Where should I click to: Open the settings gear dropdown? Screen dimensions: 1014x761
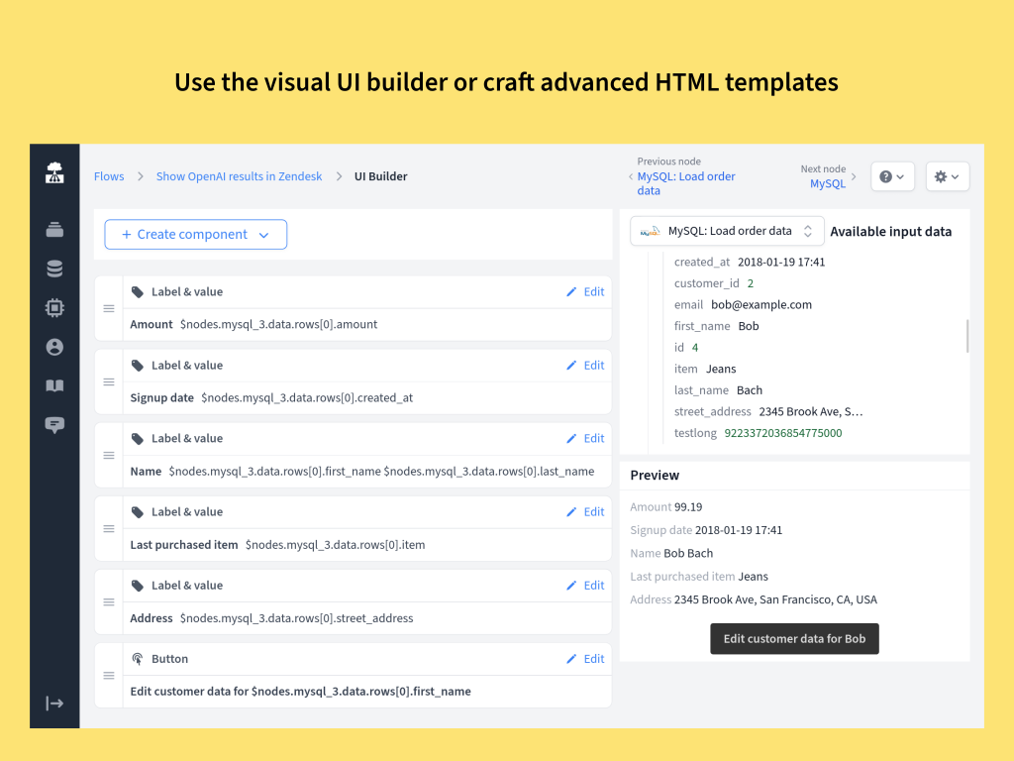947,176
